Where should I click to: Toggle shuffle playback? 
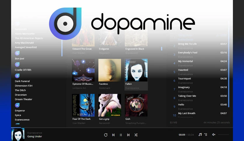click(136, 135)
